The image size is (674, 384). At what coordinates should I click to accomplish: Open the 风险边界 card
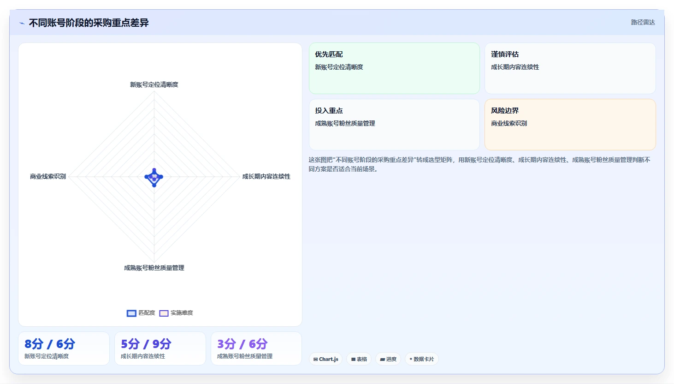click(x=570, y=125)
